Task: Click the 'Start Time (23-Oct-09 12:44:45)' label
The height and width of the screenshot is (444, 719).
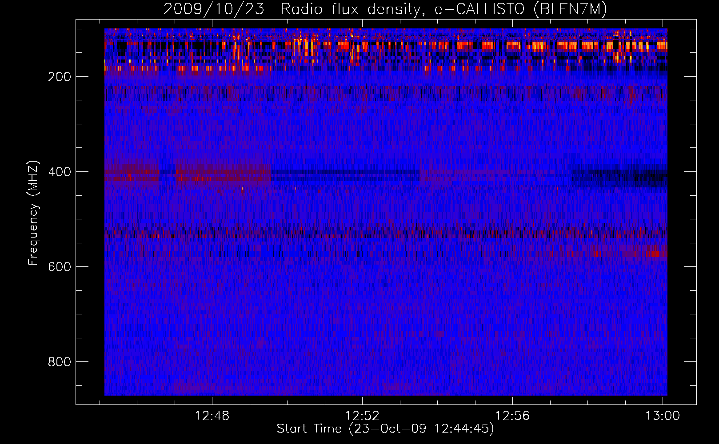Action: 385,429
